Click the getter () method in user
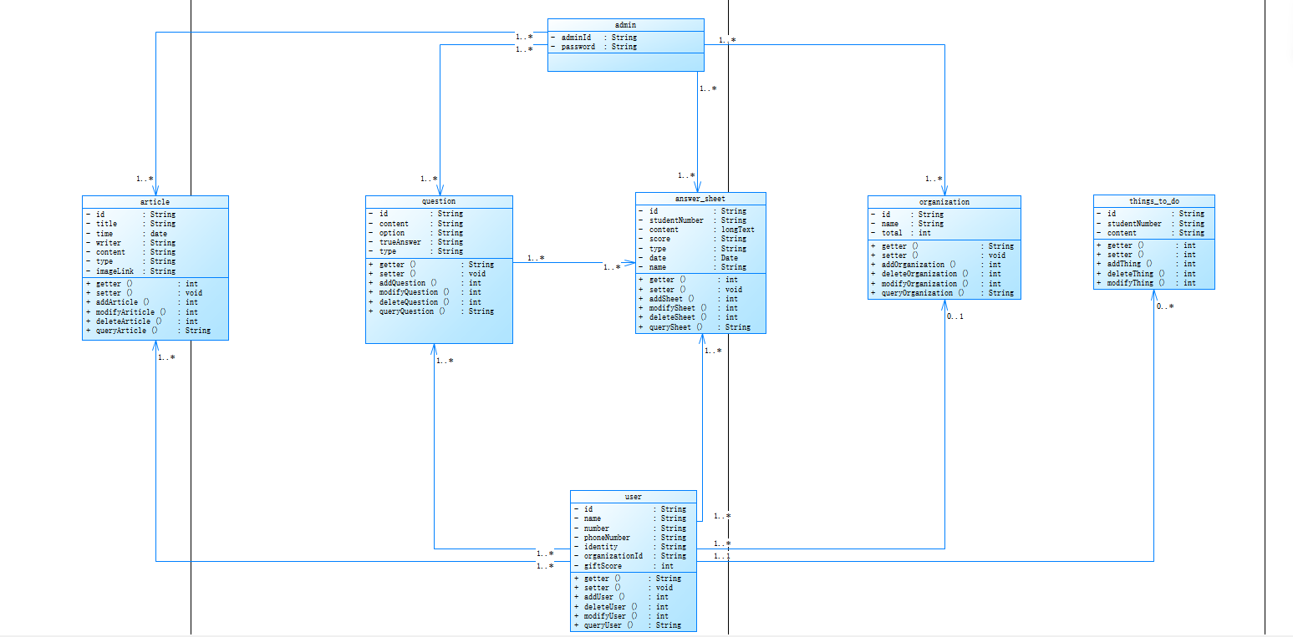This screenshot has width=1293, height=637. click(x=628, y=579)
